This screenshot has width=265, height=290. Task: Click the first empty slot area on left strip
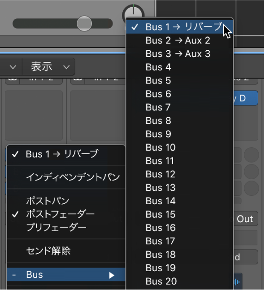[x=34, y=115]
